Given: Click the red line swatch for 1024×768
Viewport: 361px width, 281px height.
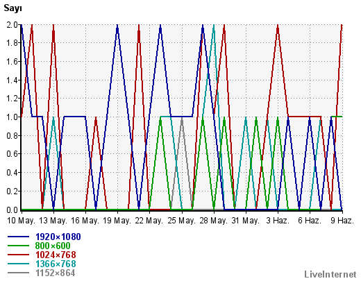Looking at the screenshot, I should [18, 255].
